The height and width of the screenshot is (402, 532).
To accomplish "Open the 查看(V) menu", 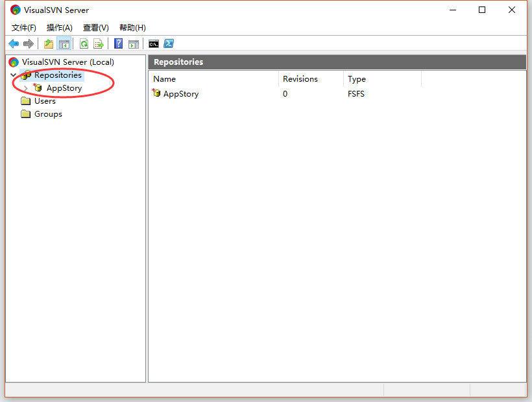I will 95,27.
